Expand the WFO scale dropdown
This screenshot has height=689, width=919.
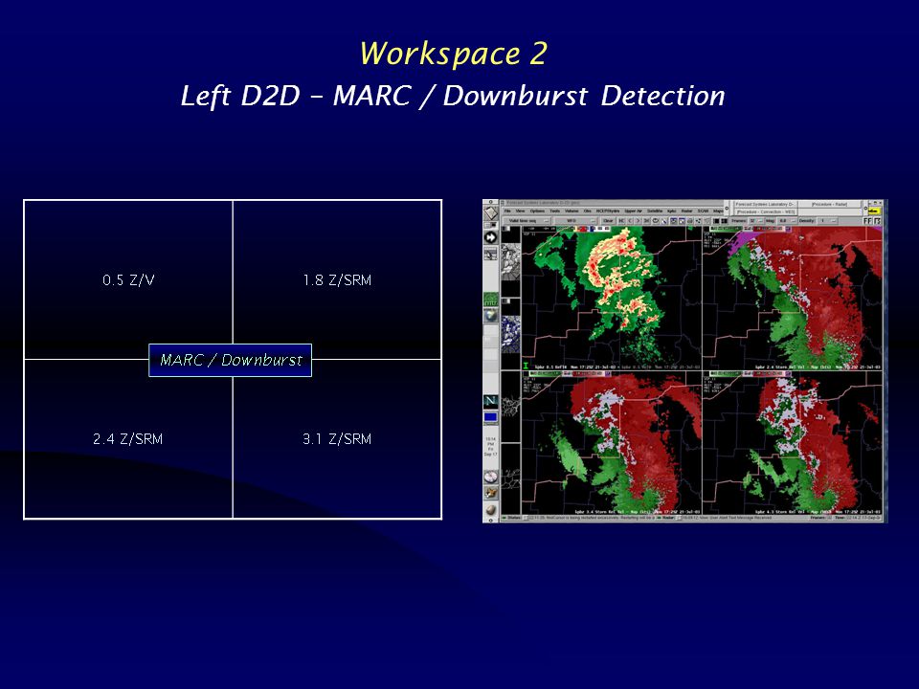pos(575,221)
